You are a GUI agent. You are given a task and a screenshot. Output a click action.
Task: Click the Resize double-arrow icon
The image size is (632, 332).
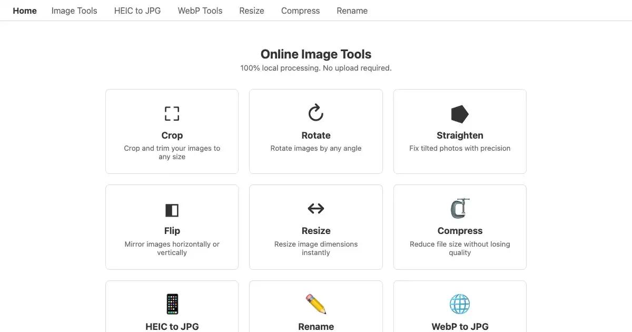315,209
